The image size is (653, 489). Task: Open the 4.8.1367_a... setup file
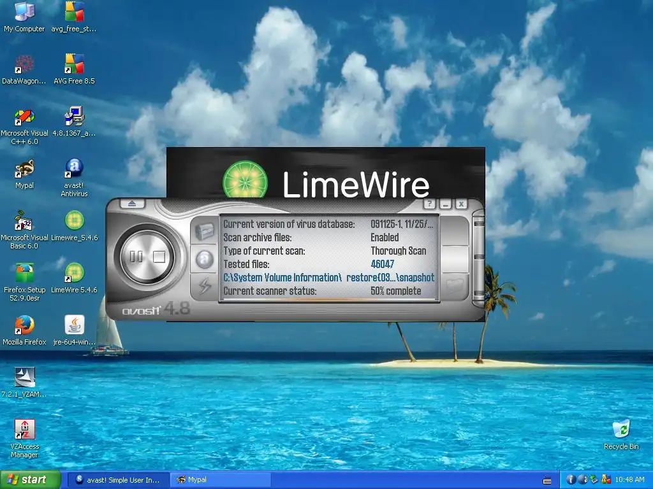(74, 122)
